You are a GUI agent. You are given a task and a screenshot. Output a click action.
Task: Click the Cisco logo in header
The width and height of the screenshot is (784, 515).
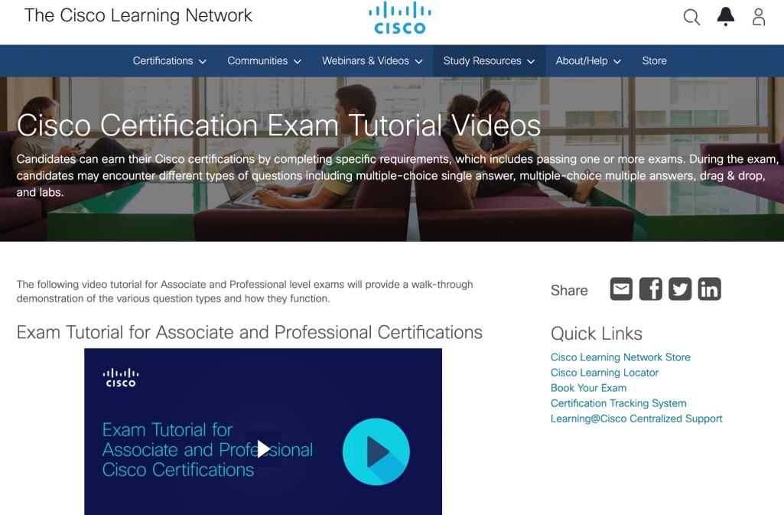[x=400, y=18]
